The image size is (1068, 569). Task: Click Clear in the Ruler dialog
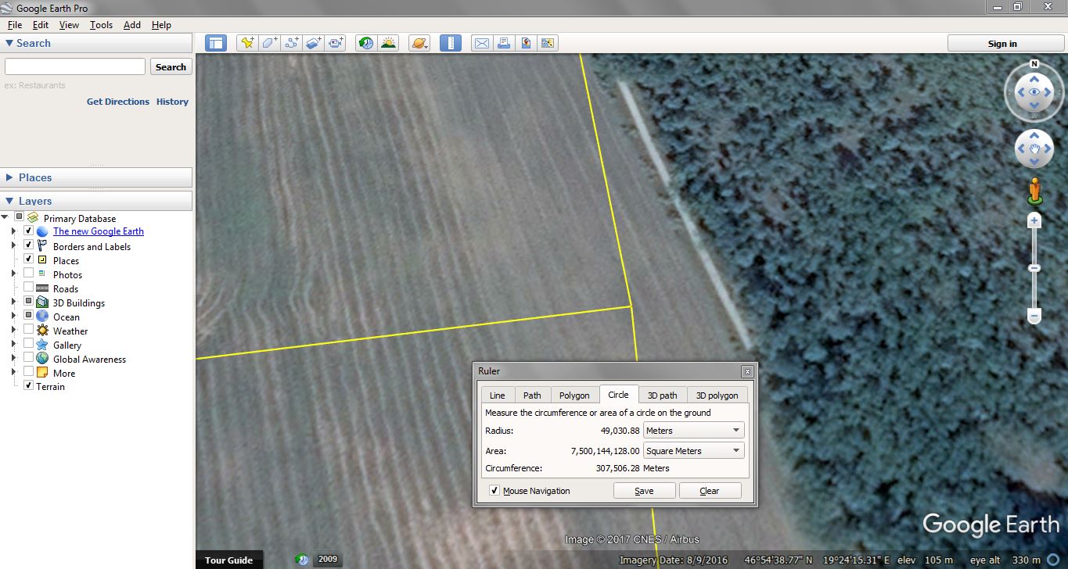coord(710,491)
